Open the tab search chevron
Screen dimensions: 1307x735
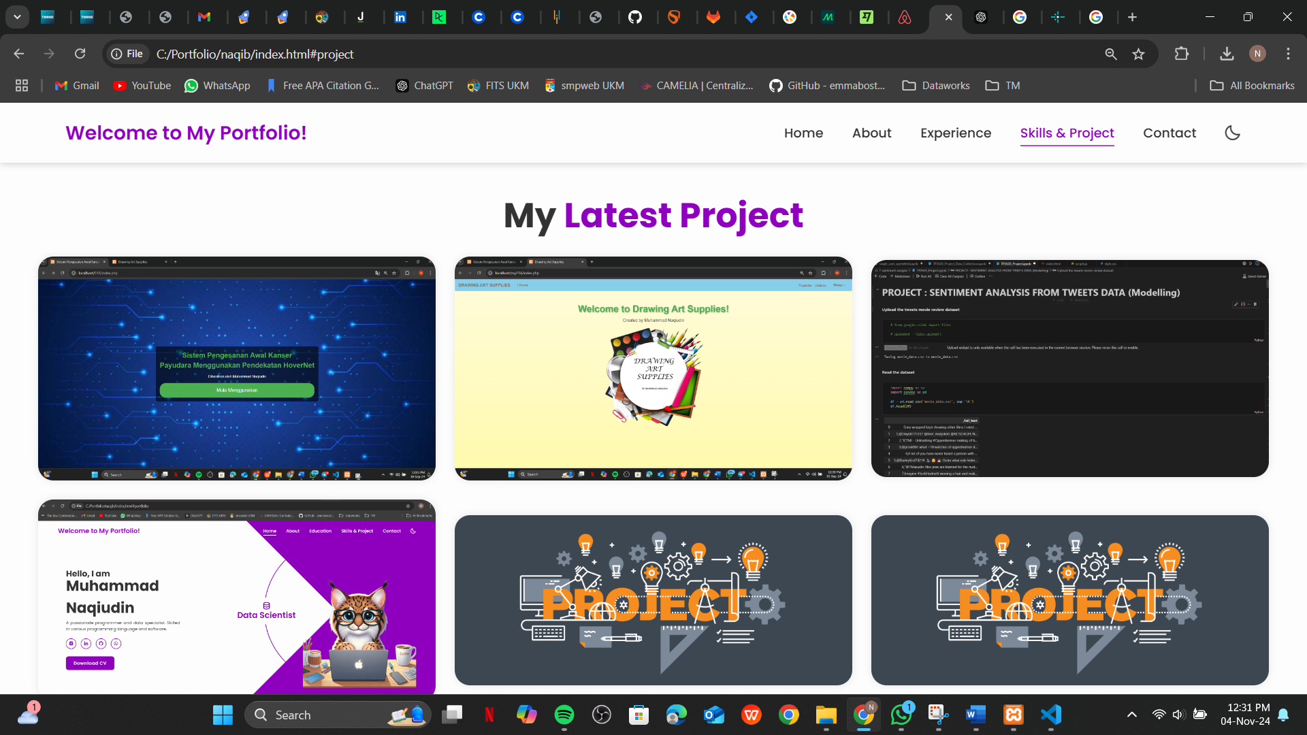(x=17, y=17)
